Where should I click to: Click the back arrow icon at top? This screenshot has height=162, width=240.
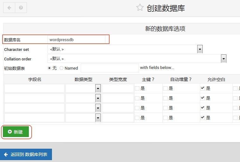tap(9, 8)
